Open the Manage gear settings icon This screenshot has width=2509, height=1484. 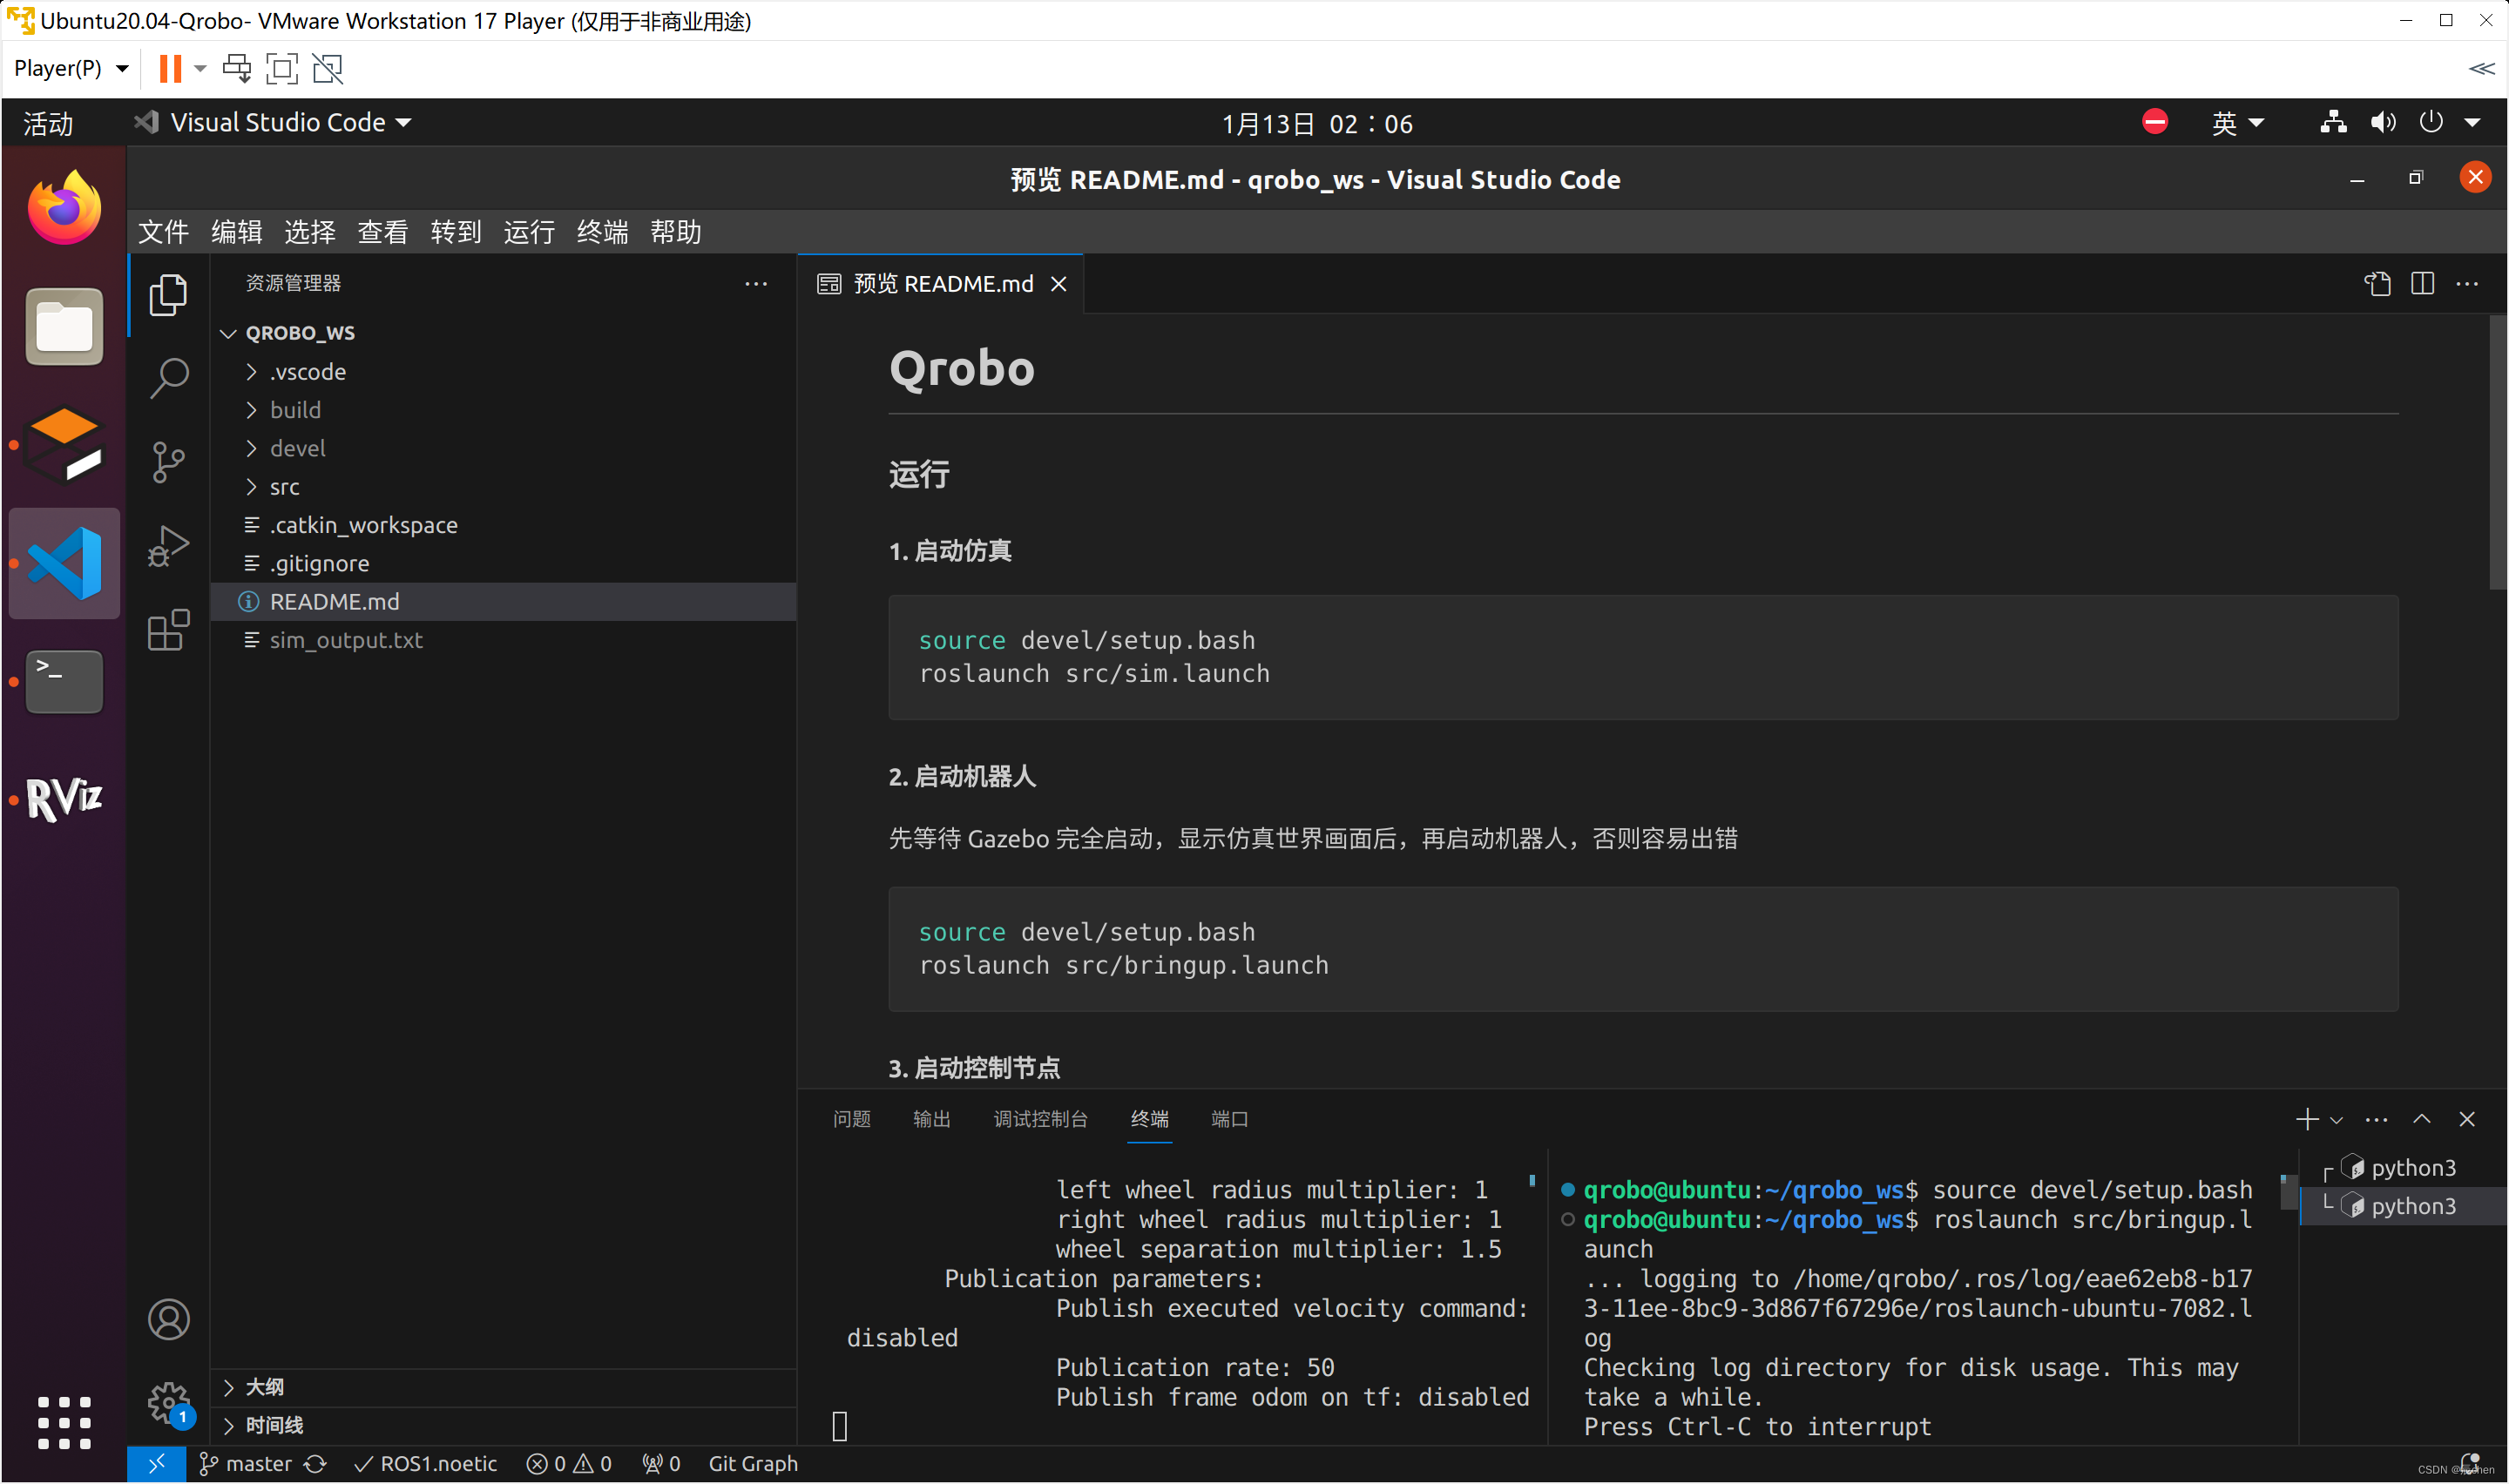click(x=168, y=1403)
